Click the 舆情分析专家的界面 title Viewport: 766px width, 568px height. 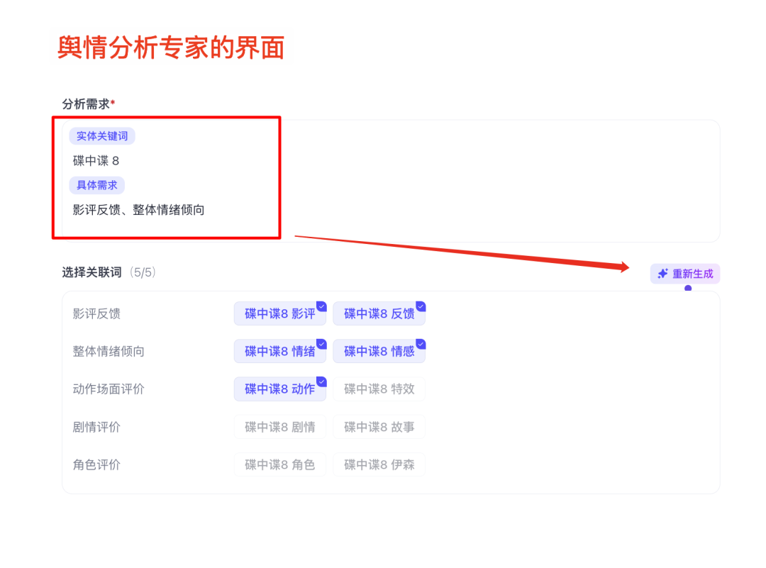pyautogui.click(x=171, y=48)
